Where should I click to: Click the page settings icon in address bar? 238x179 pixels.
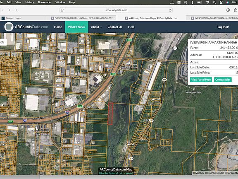point(62,10)
